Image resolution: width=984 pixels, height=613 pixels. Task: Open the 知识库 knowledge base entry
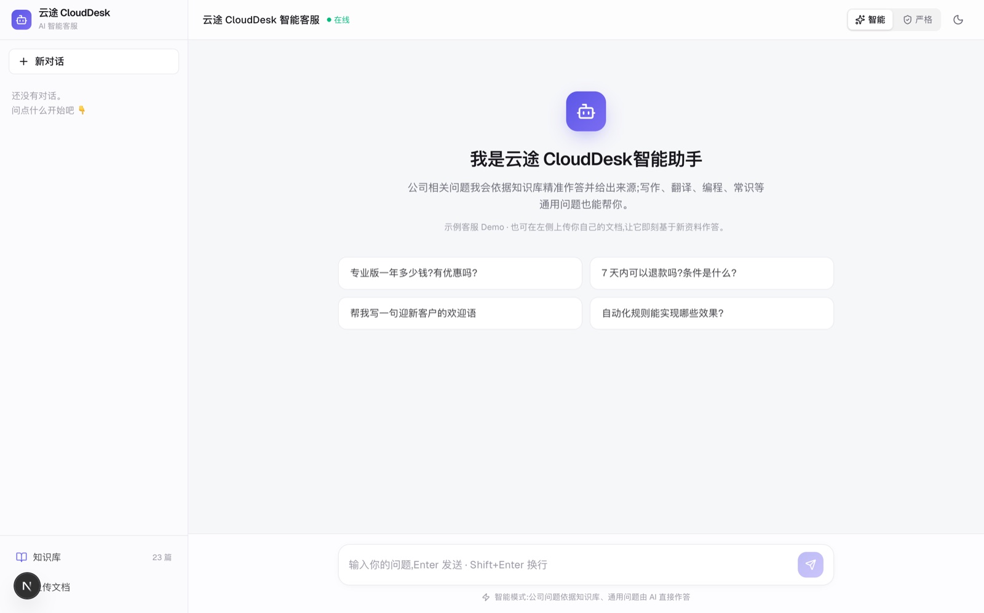pos(93,557)
